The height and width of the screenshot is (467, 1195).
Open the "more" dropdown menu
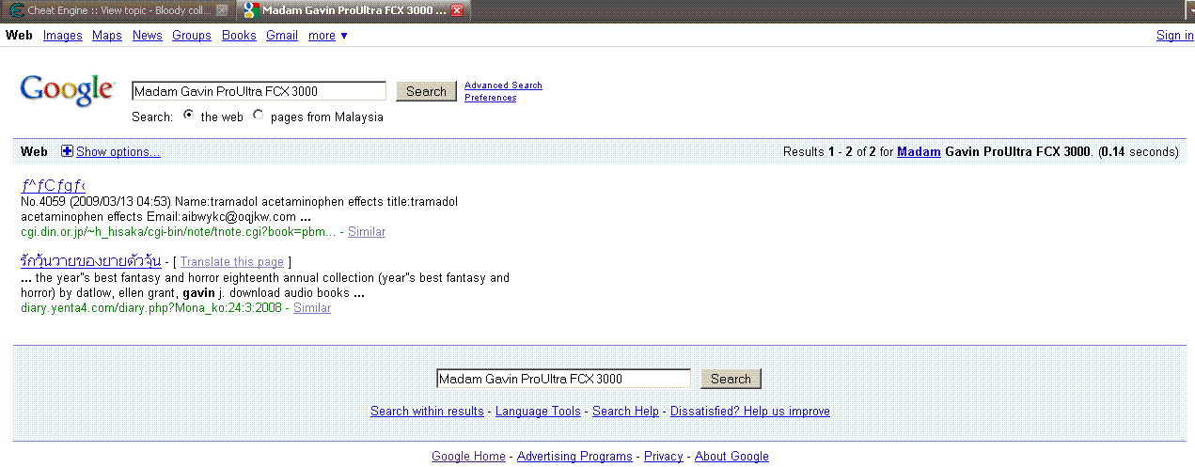[x=327, y=36]
